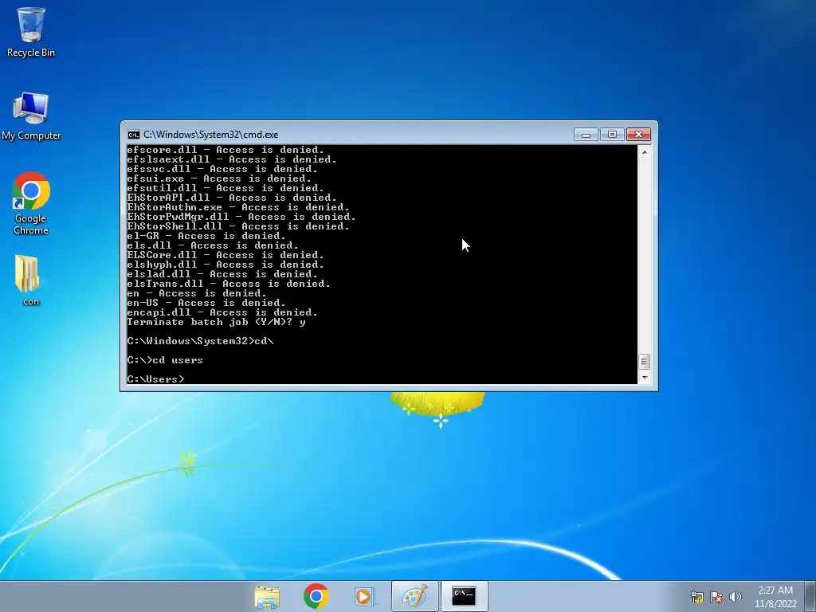
Task: Click the 'EhStorAuthn.exe' output line
Action: coord(238,207)
